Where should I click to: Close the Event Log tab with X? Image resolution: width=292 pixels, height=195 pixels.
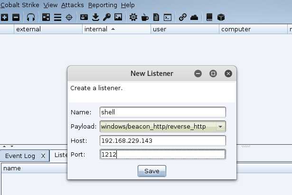click(43, 156)
